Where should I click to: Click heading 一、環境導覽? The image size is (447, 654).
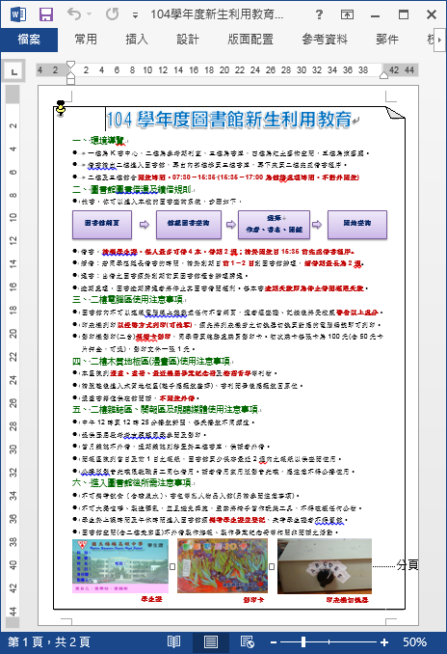coord(98,141)
